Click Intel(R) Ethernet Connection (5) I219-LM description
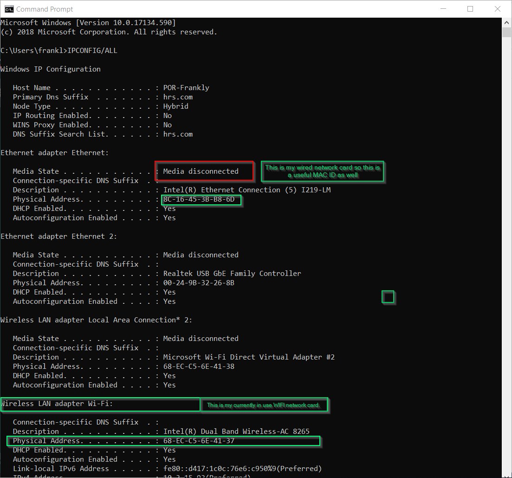The height and width of the screenshot is (478, 512). pos(247,190)
